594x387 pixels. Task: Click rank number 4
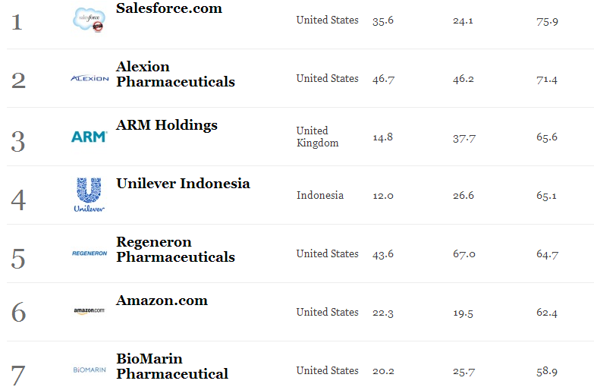[18, 200]
